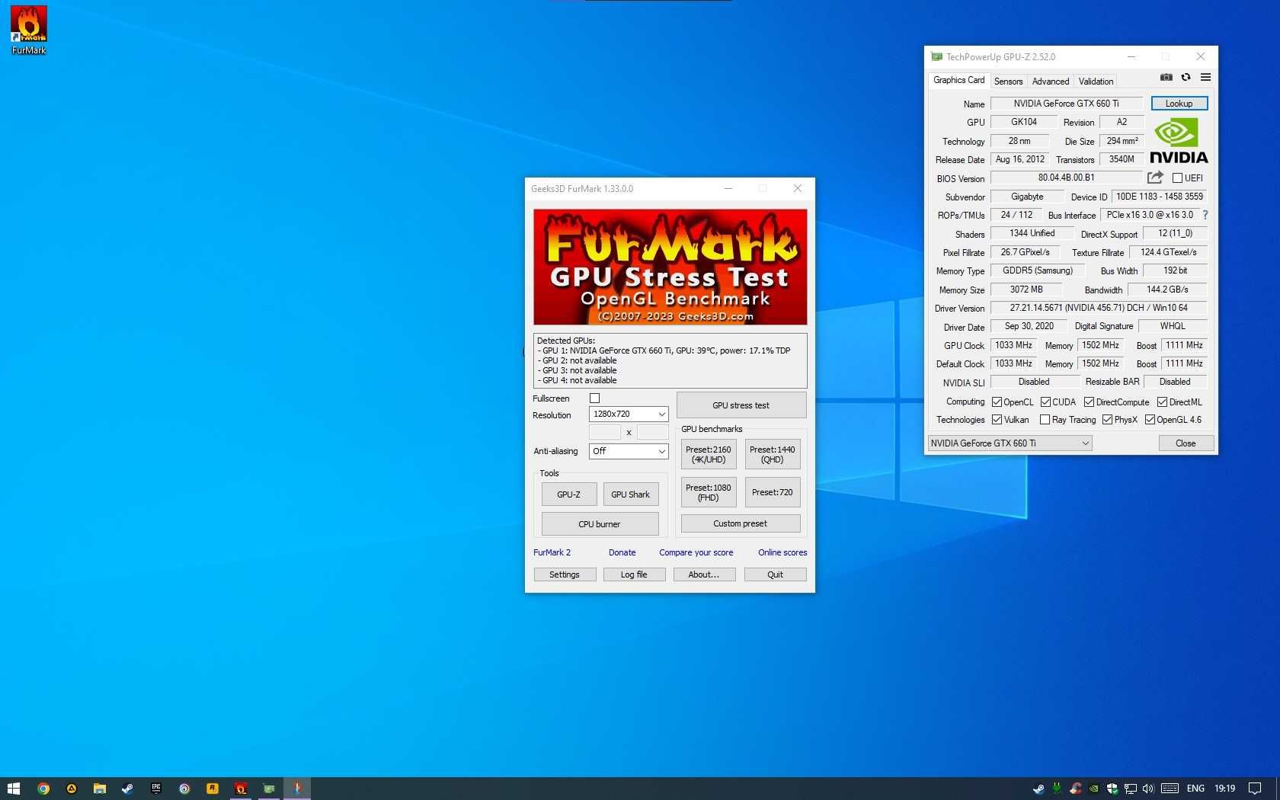Open Windows Security tray icon
The width and height of the screenshot is (1280, 800).
[1112, 789]
